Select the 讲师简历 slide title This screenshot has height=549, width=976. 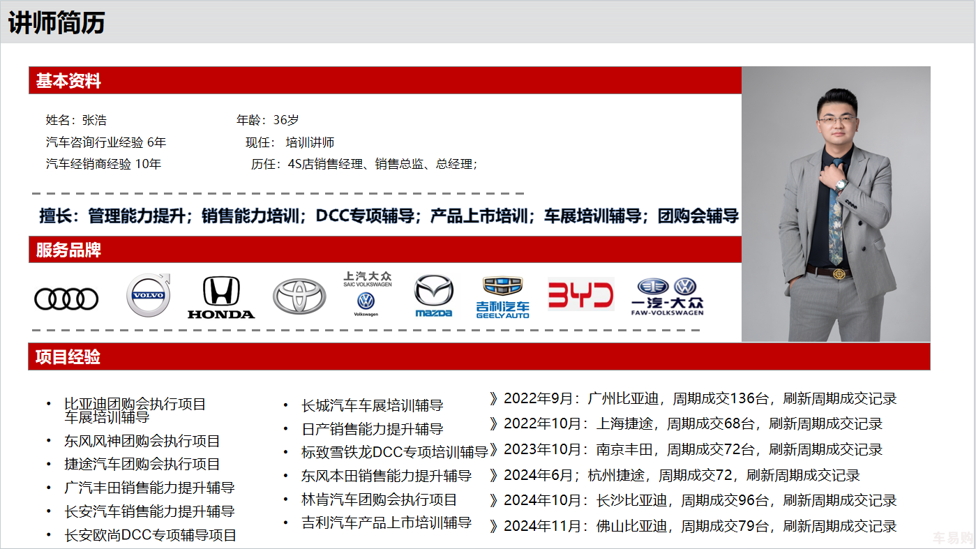tap(57, 23)
